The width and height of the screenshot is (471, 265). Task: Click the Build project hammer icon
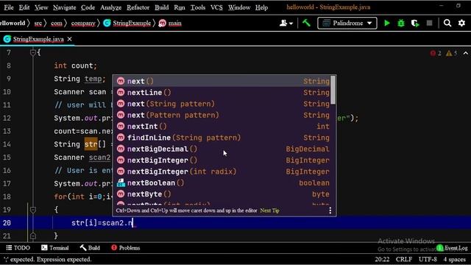[x=306, y=23]
